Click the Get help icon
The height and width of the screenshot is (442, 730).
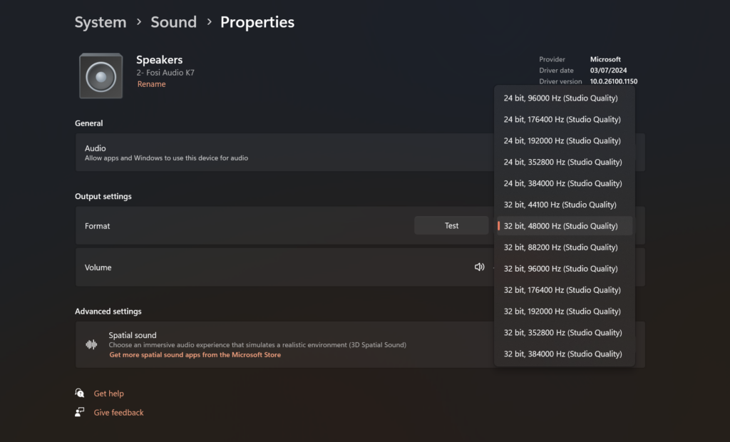pyautogui.click(x=80, y=394)
